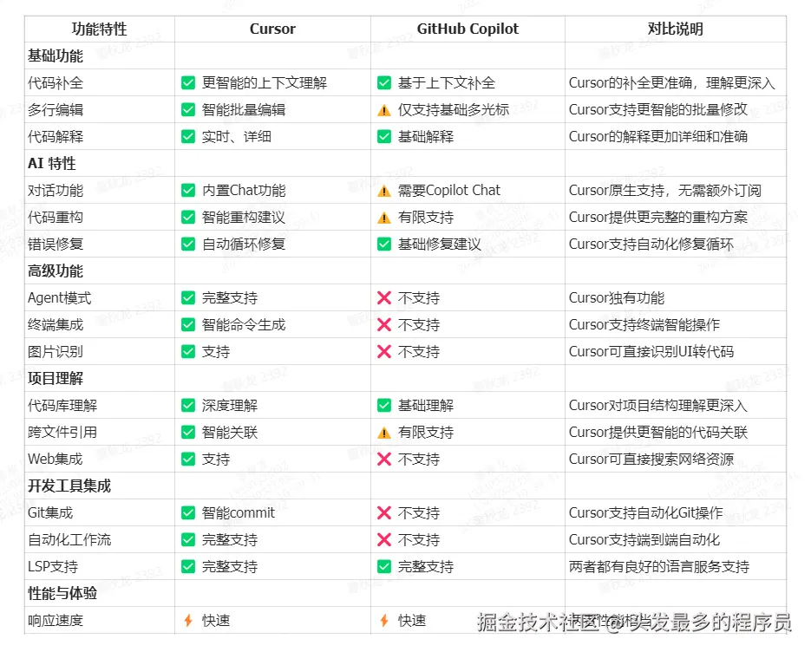Screen dimensions: 811x652
Task: Click text Cursor可直接搜索网络资源
Action: tap(651, 460)
